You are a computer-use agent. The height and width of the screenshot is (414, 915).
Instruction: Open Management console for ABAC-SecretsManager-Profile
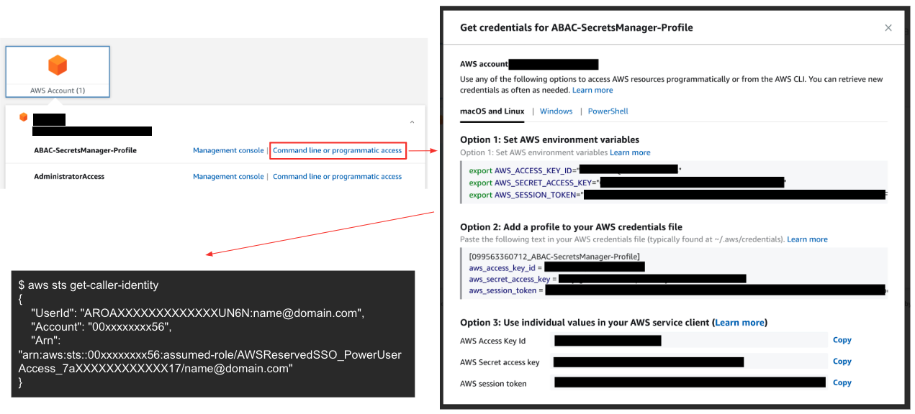point(228,150)
